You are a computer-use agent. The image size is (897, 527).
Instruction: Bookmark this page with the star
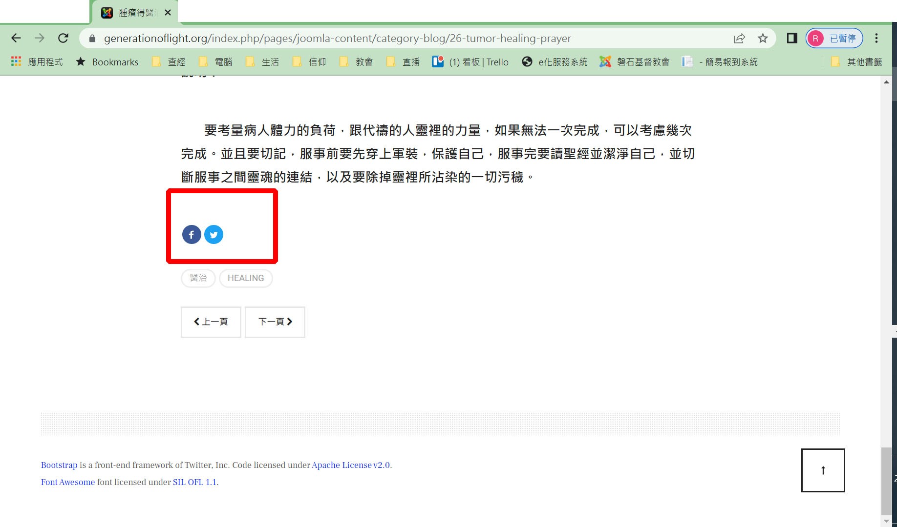tap(763, 38)
